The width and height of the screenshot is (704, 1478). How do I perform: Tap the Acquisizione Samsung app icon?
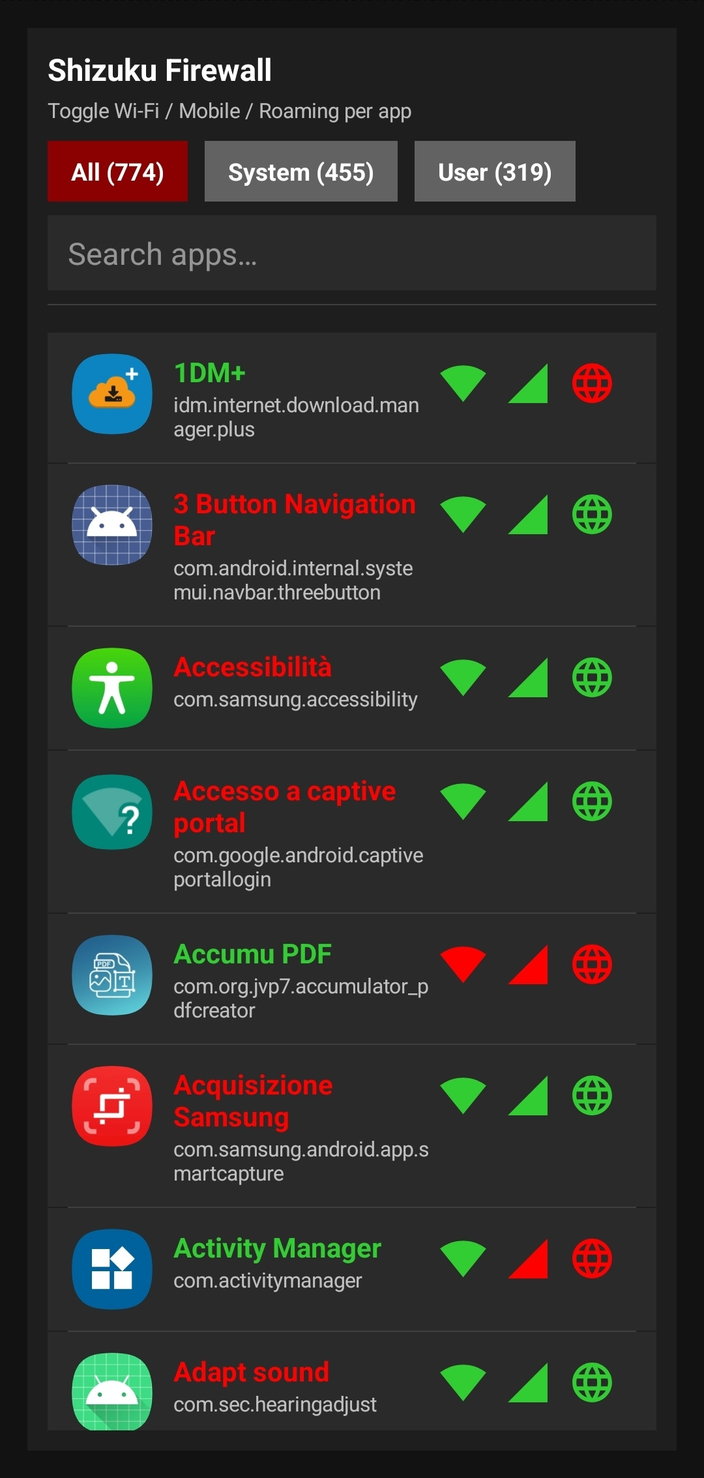coord(112,1106)
